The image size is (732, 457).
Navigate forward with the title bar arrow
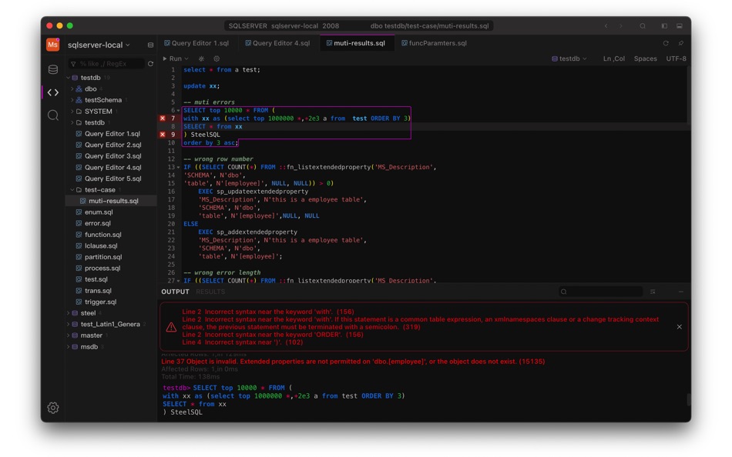click(x=621, y=25)
